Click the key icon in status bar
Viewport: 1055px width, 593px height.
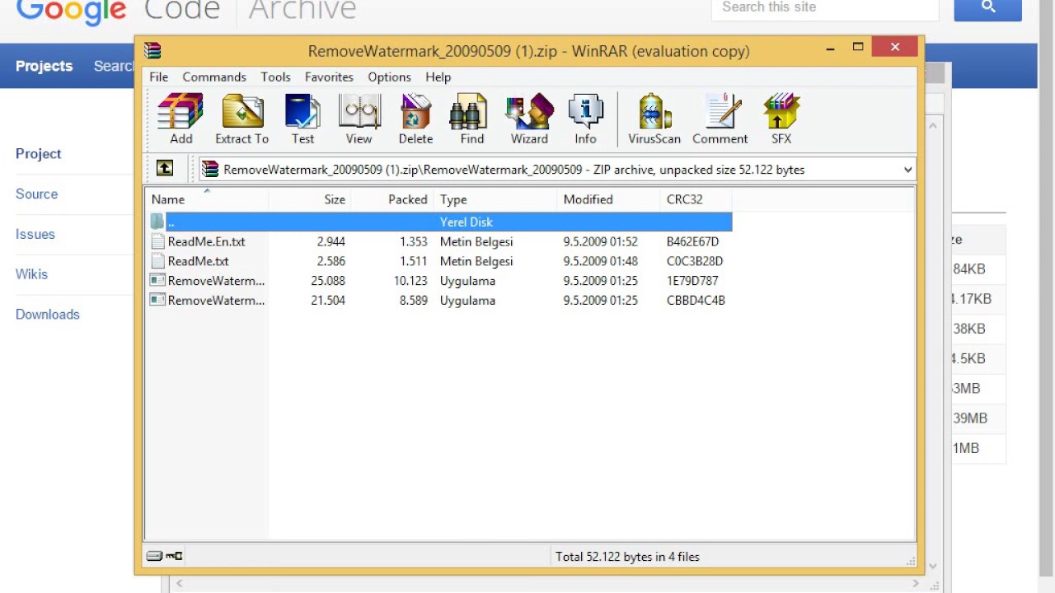tap(174, 556)
